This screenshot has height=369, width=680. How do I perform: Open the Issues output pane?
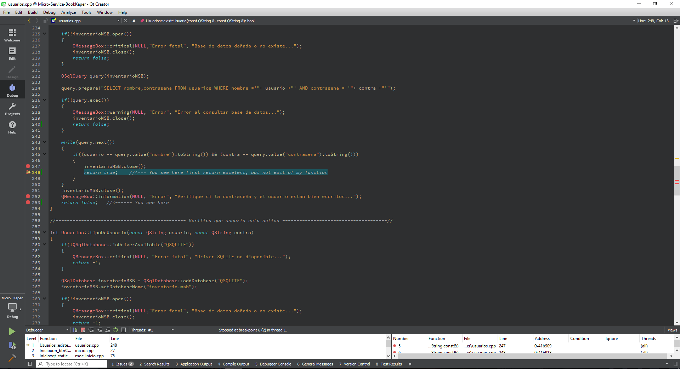pyautogui.click(x=122, y=364)
